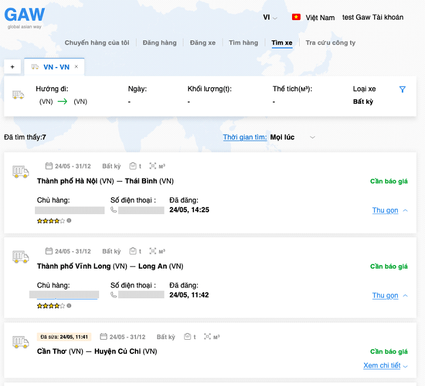The image size is (425, 386).
Task: Click info icon beside Hà Nội rating stars
Action: pos(69,221)
